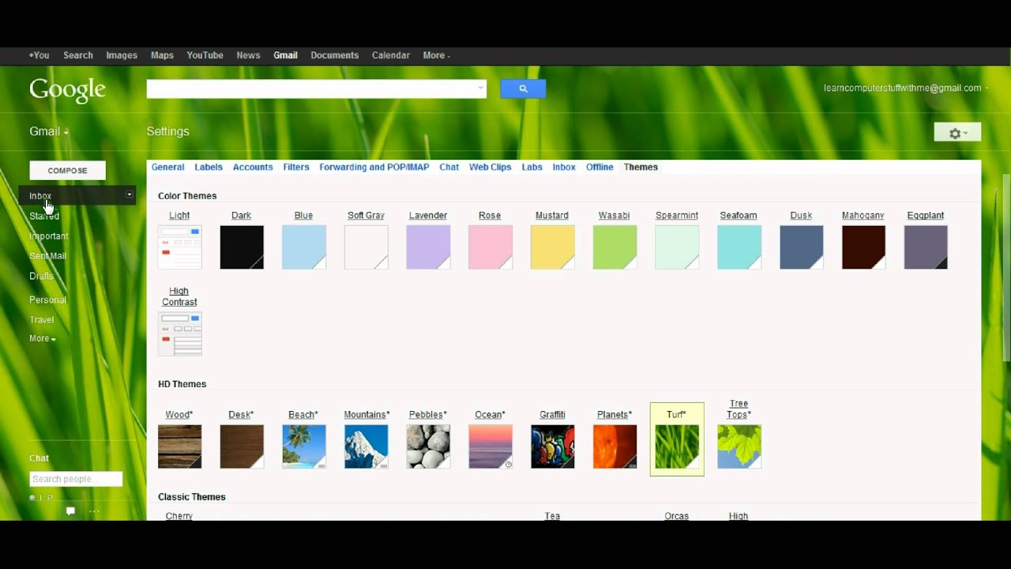This screenshot has width=1011, height=569.
Task: Switch to the Chat settings tab
Action: coord(449,167)
